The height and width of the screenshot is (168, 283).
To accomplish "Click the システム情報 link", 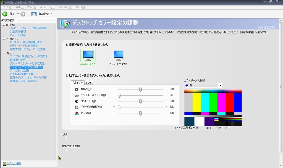I will pos(14,163).
